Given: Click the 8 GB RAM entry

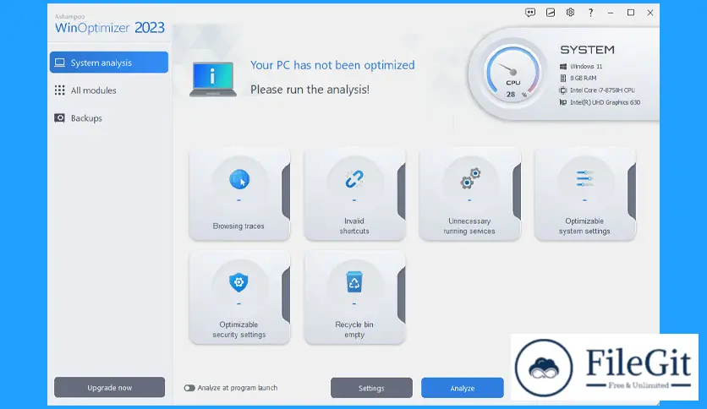Looking at the screenshot, I should pos(583,78).
